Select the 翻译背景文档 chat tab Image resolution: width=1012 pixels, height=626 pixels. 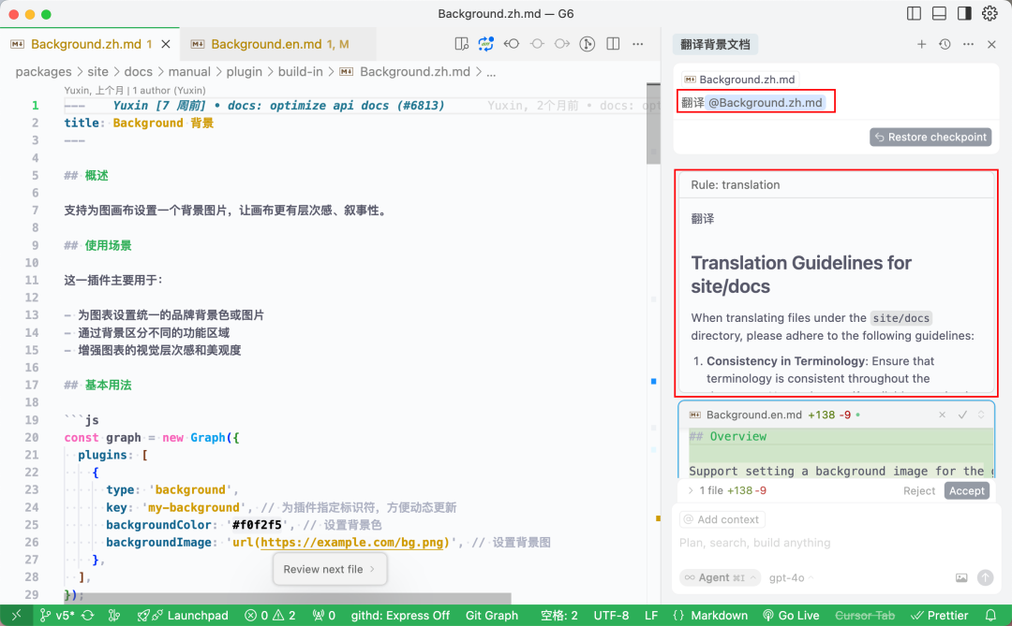[x=715, y=45]
